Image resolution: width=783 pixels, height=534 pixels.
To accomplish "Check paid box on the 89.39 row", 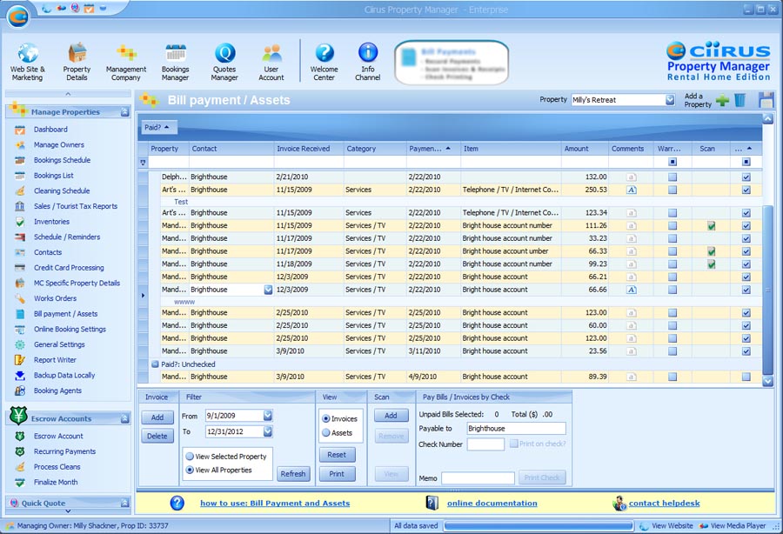I will point(746,377).
